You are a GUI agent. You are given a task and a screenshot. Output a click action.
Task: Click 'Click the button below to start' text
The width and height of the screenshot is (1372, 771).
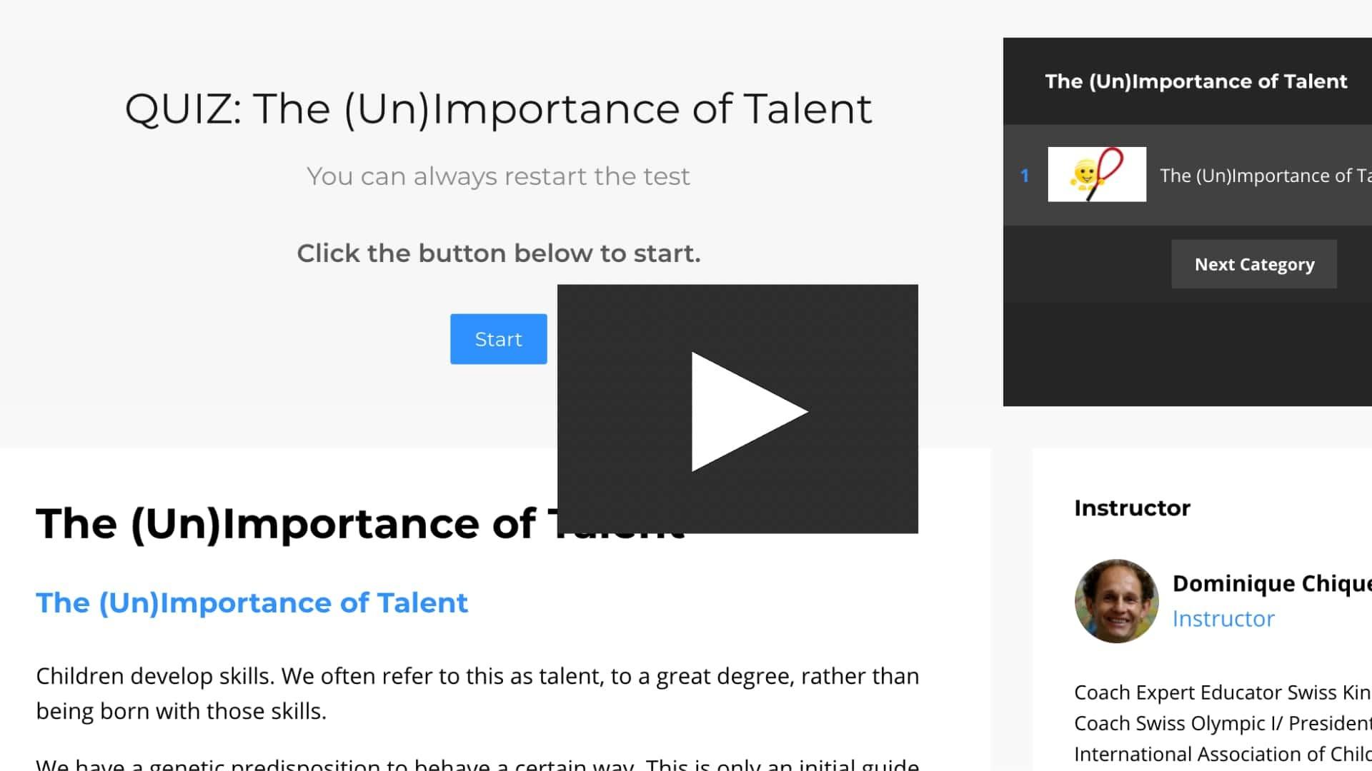tap(498, 253)
